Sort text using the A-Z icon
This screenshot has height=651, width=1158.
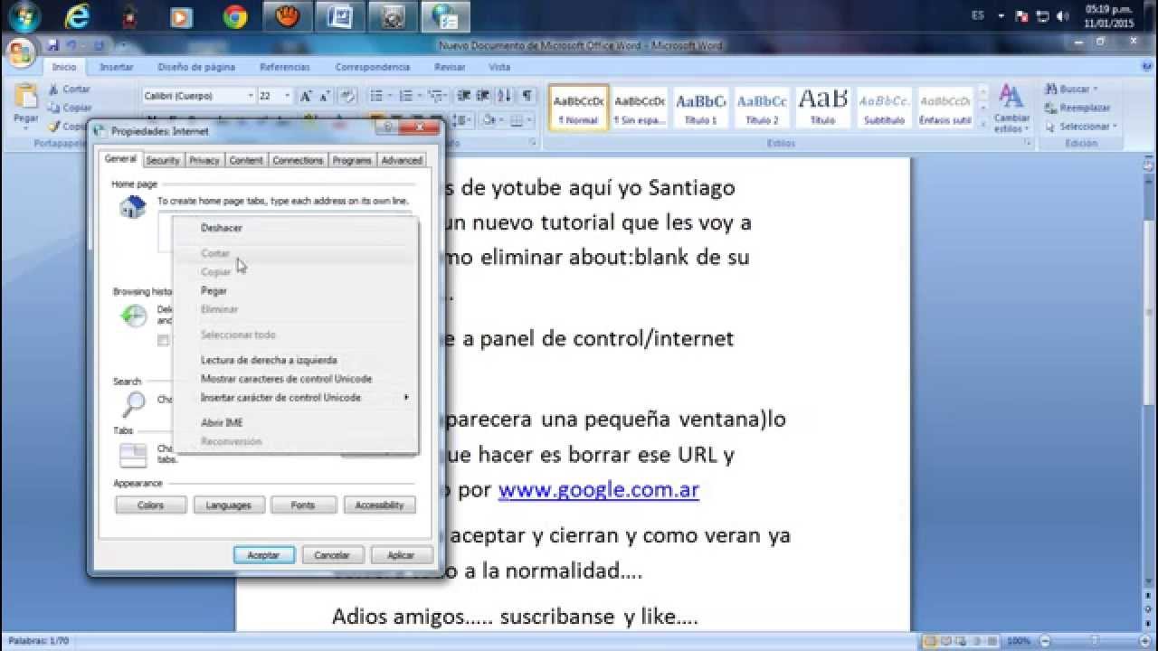coord(504,96)
